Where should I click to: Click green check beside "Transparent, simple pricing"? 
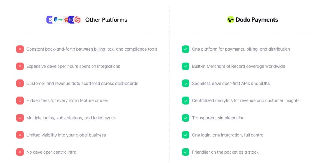click(186, 118)
